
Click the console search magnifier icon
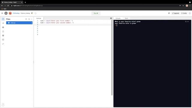click(186, 22)
